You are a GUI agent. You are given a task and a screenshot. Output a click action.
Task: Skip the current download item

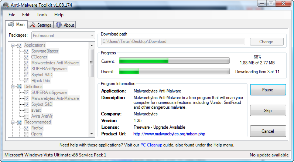click(268, 111)
